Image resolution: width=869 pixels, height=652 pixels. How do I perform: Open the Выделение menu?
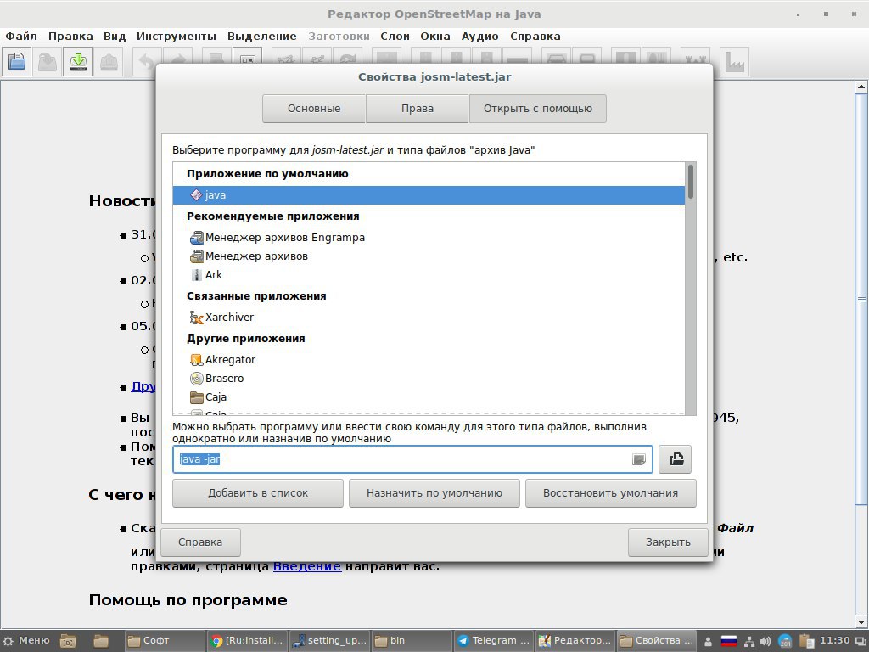pos(262,36)
